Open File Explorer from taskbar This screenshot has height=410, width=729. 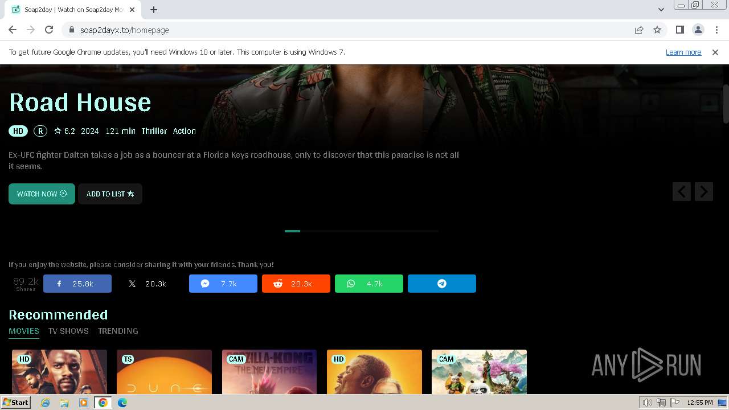coord(64,403)
